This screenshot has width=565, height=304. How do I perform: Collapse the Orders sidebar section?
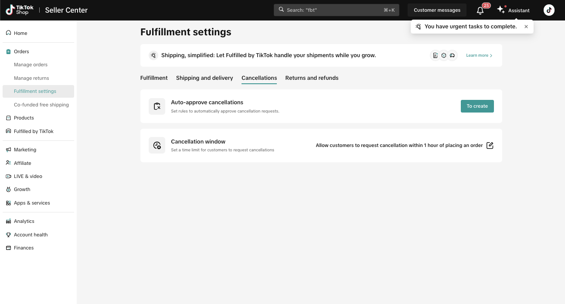coord(21,51)
